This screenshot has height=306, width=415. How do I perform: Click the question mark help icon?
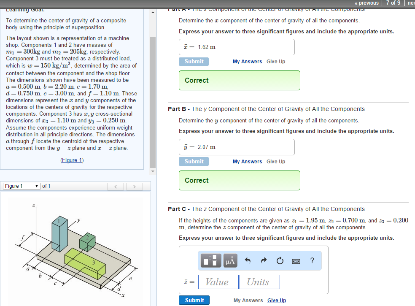point(312,260)
